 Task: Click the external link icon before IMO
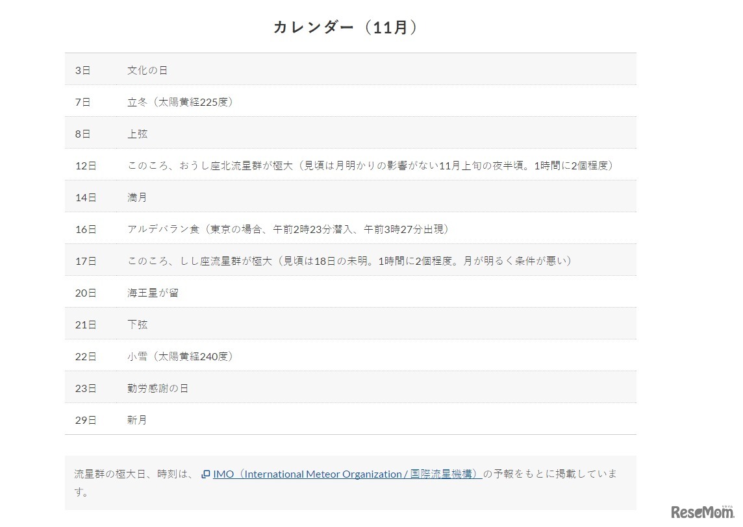(x=207, y=474)
